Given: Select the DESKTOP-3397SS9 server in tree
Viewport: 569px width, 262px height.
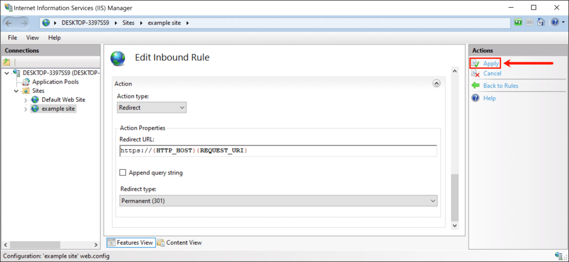Looking at the screenshot, I should point(61,73).
